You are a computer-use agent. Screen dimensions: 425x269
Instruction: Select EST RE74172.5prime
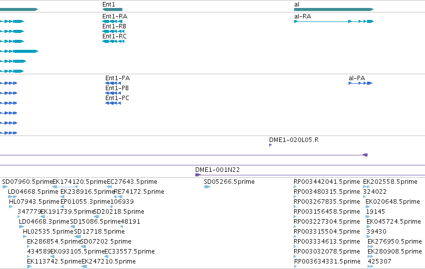[x=139, y=192]
